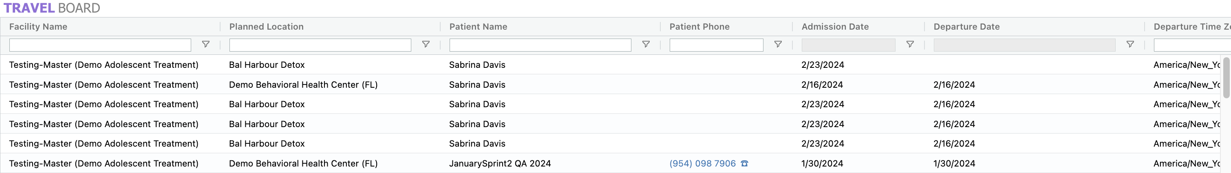This screenshot has width=1231, height=173.
Task: Select the JanuarySprint2 QA 2024 patient row
Action: tap(499, 164)
